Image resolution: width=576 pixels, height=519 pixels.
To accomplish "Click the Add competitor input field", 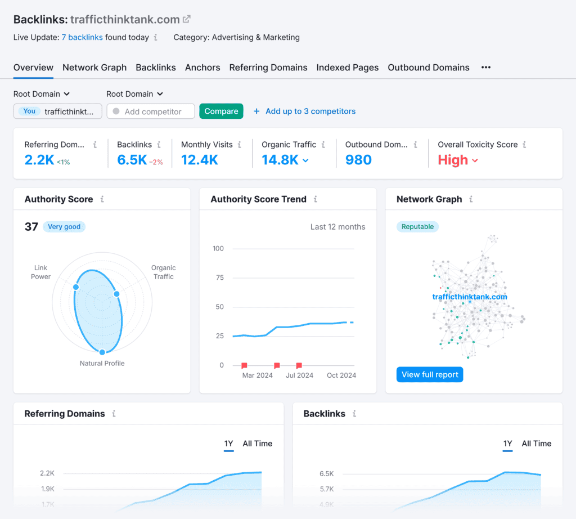I will (151, 111).
